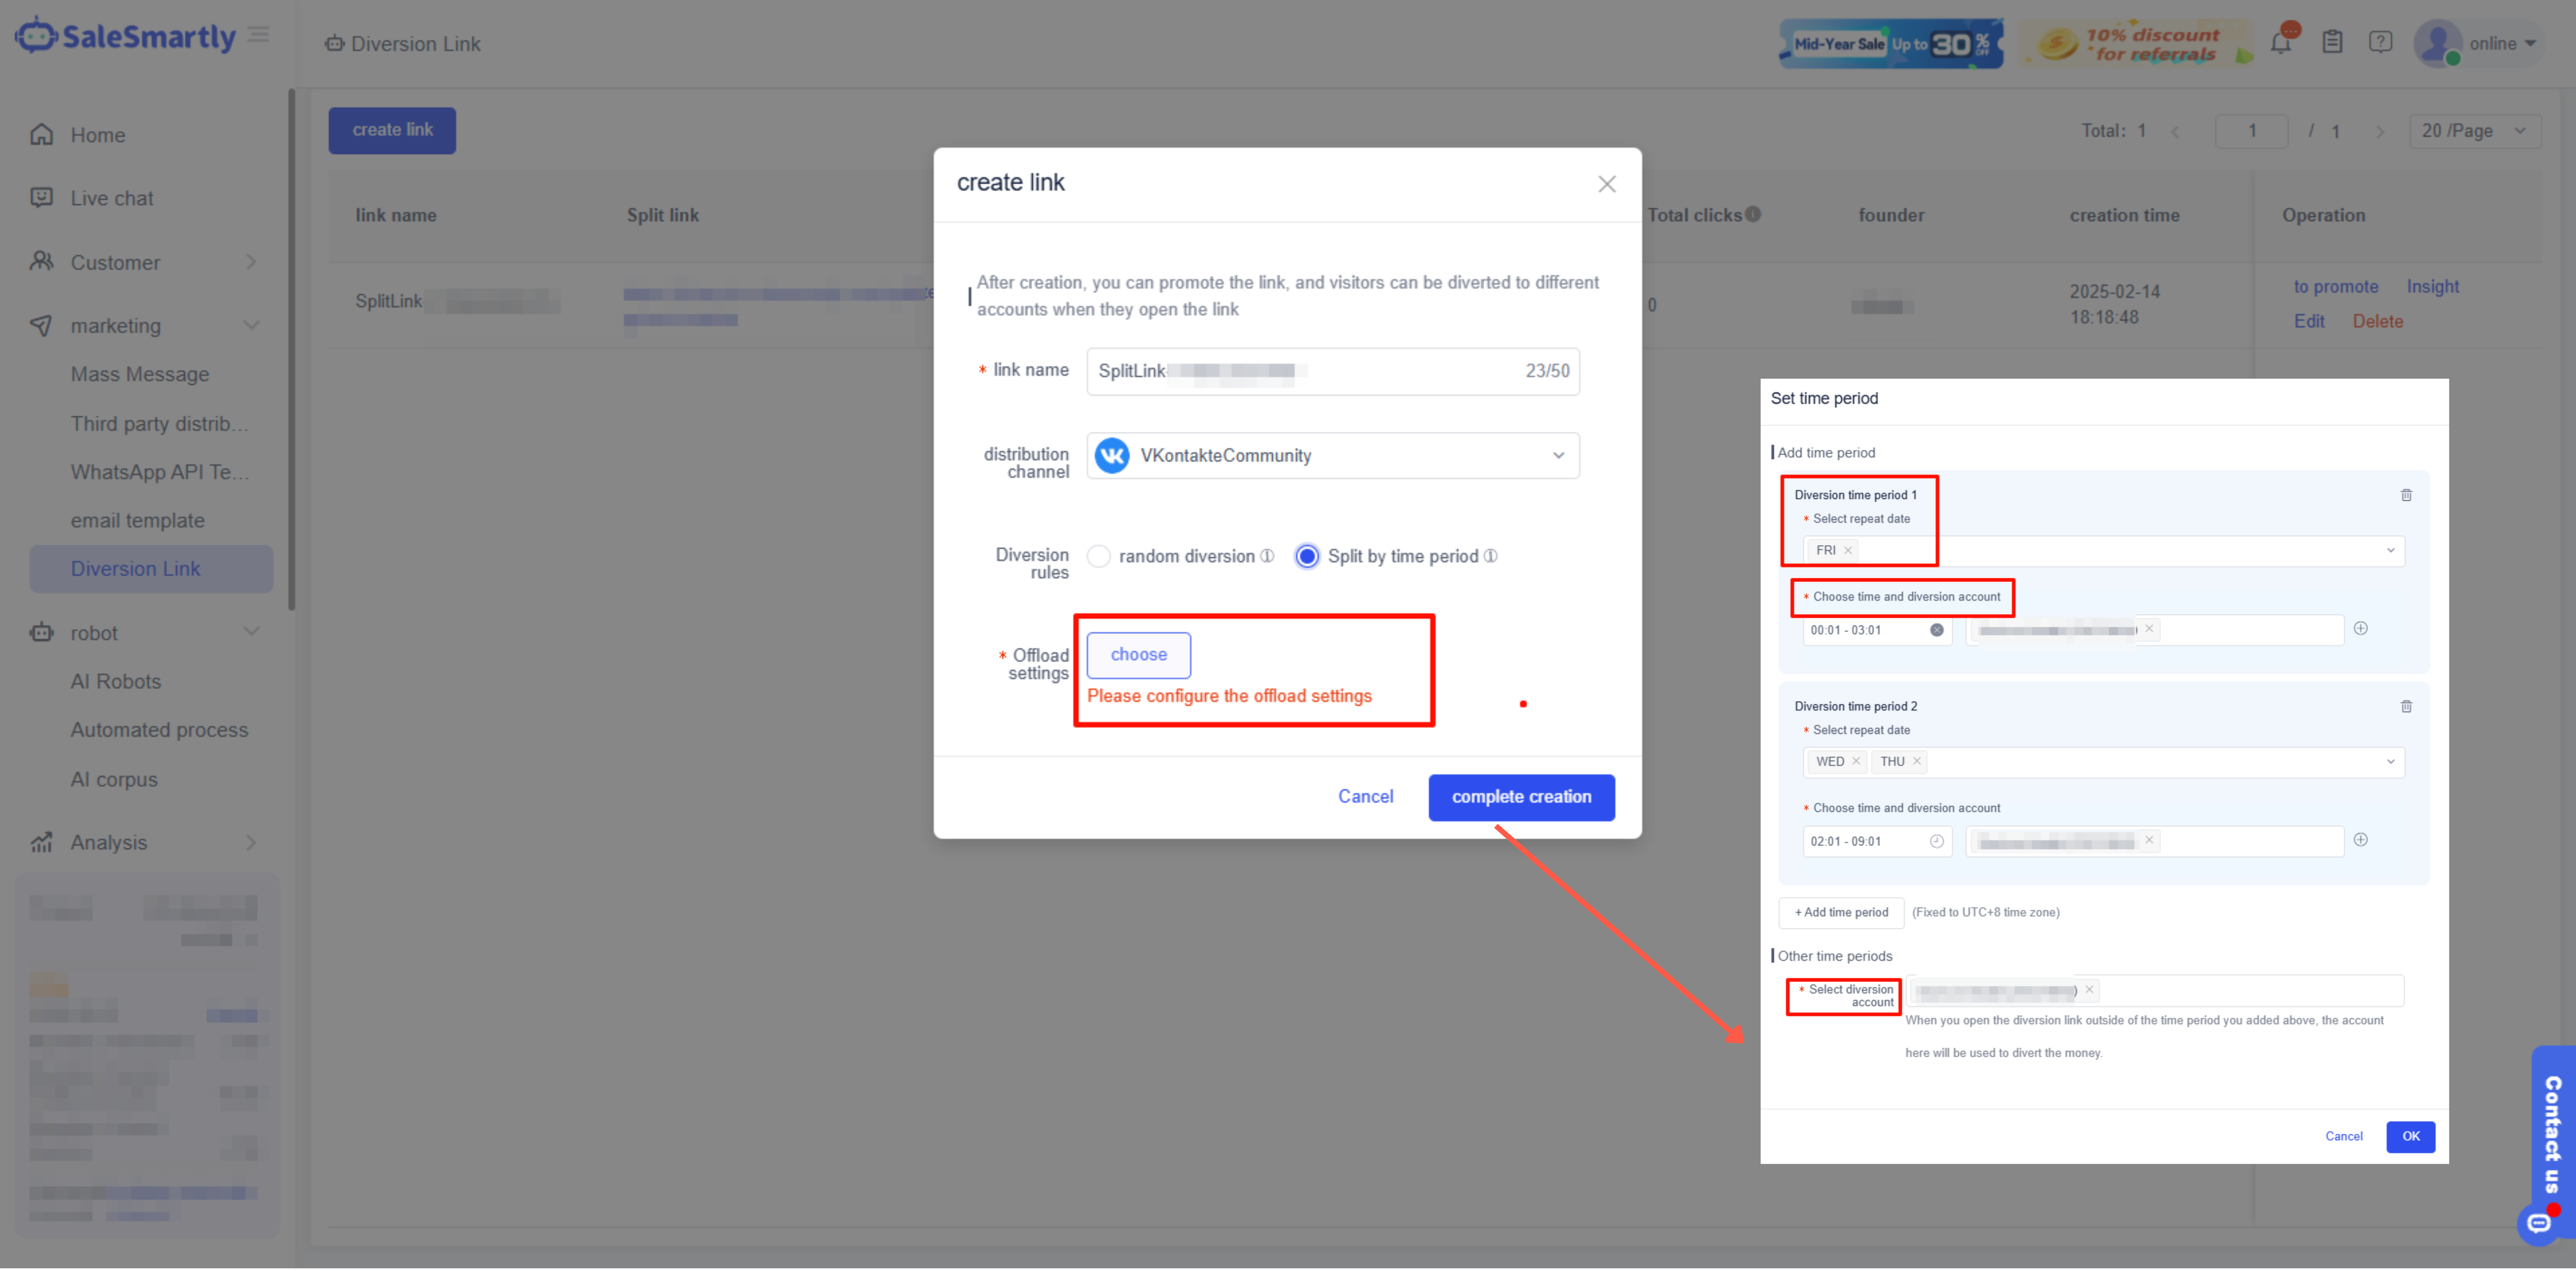
Task: Delete Diversion time period 2 with trash icon
Action: tap(2406, 706)
